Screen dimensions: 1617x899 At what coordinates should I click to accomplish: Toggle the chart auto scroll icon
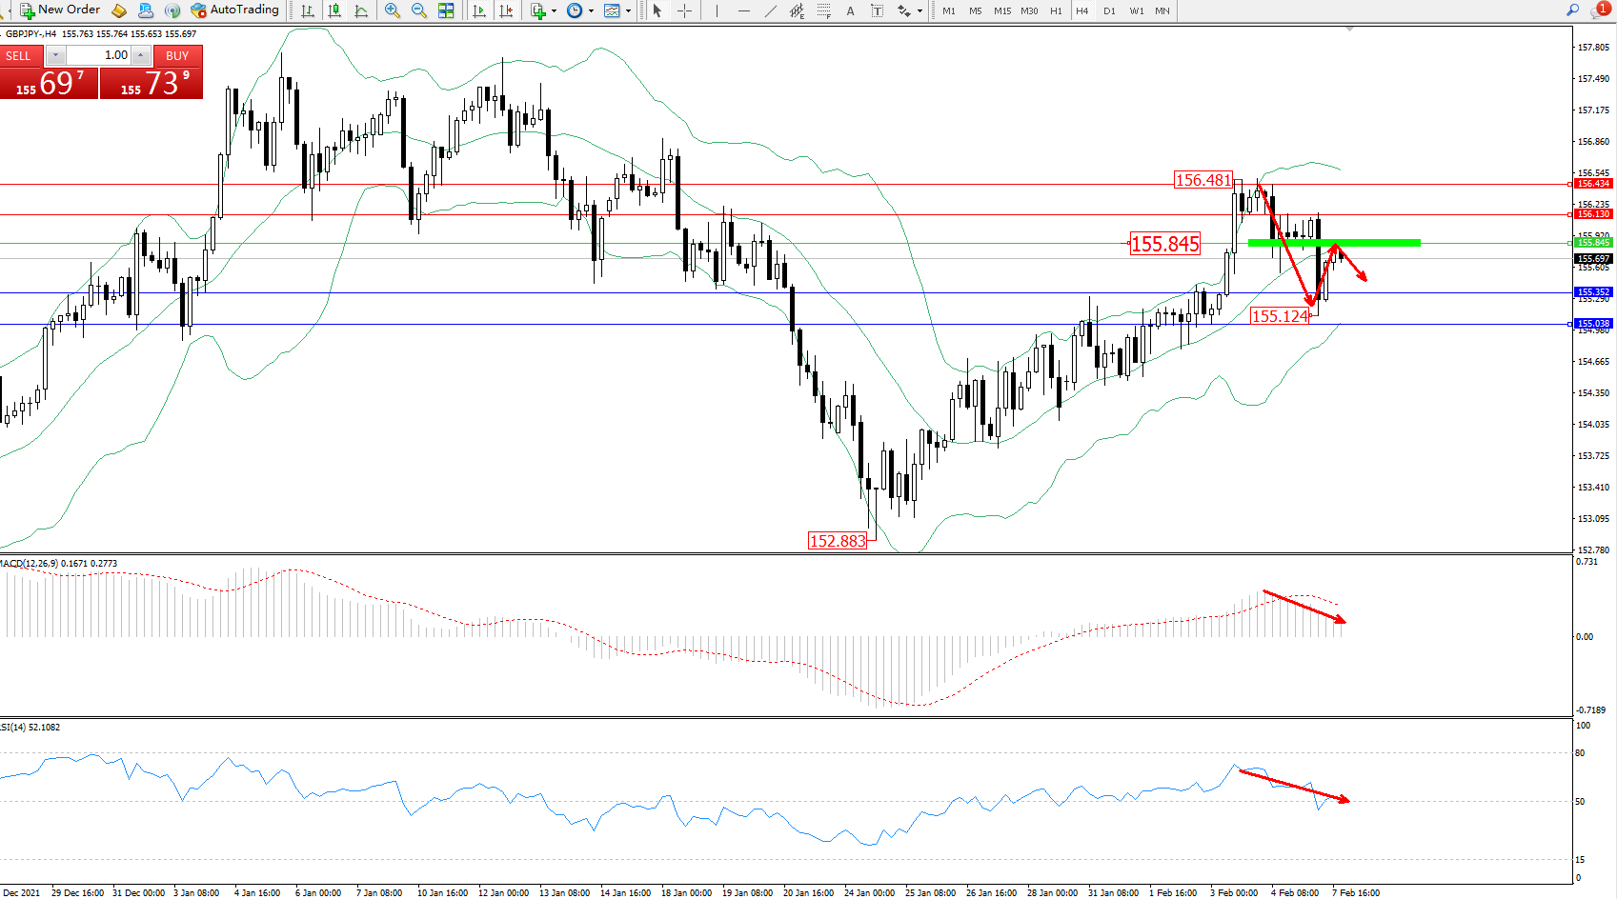(x=479, y=10)
